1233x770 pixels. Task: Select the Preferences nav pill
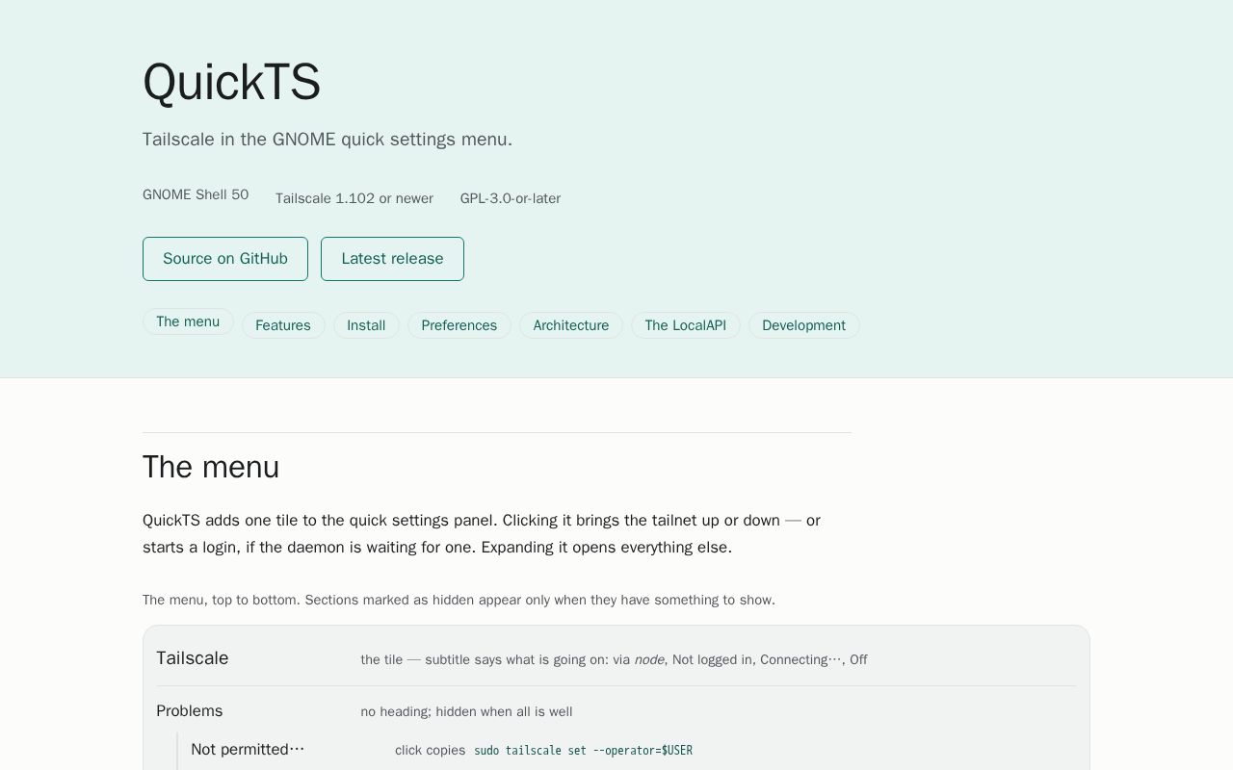coord(459,325)
